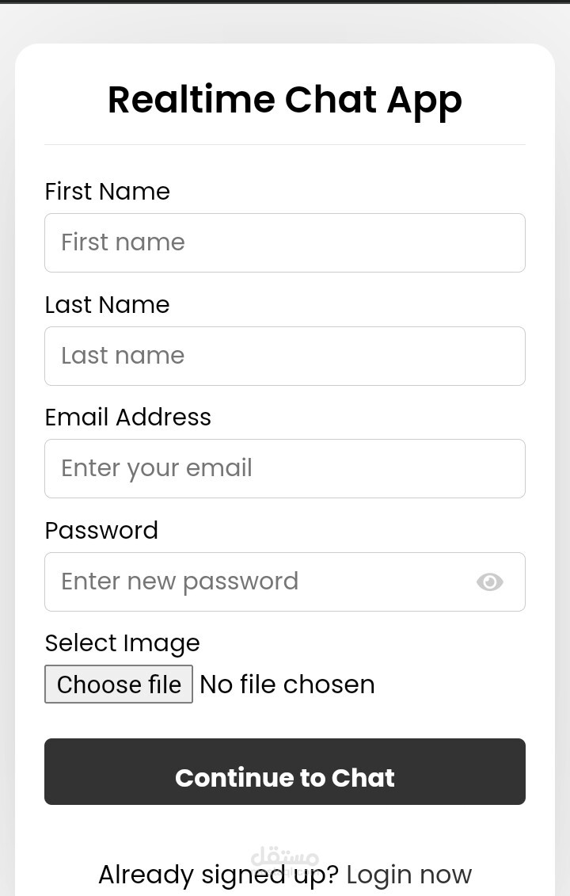Click the gray background outside the form card

coord(7,396)
